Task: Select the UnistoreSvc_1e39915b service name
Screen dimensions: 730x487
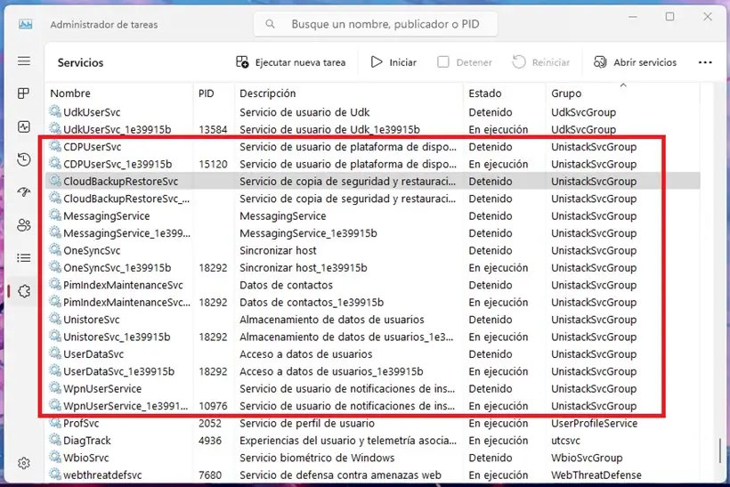Action: pos(117,337)
